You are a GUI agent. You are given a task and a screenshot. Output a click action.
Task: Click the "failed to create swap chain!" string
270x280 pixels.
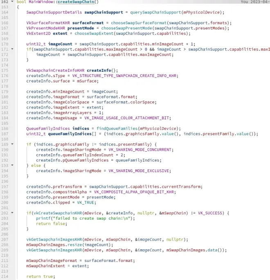tap(91, 219)
